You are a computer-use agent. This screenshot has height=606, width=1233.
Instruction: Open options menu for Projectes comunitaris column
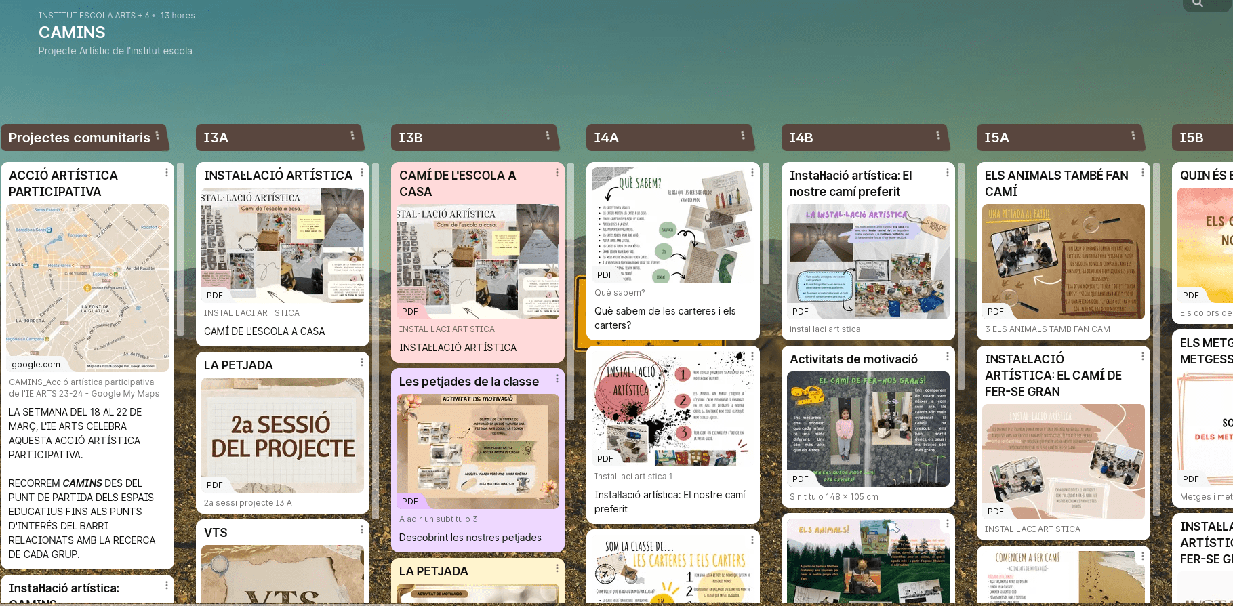157,136
